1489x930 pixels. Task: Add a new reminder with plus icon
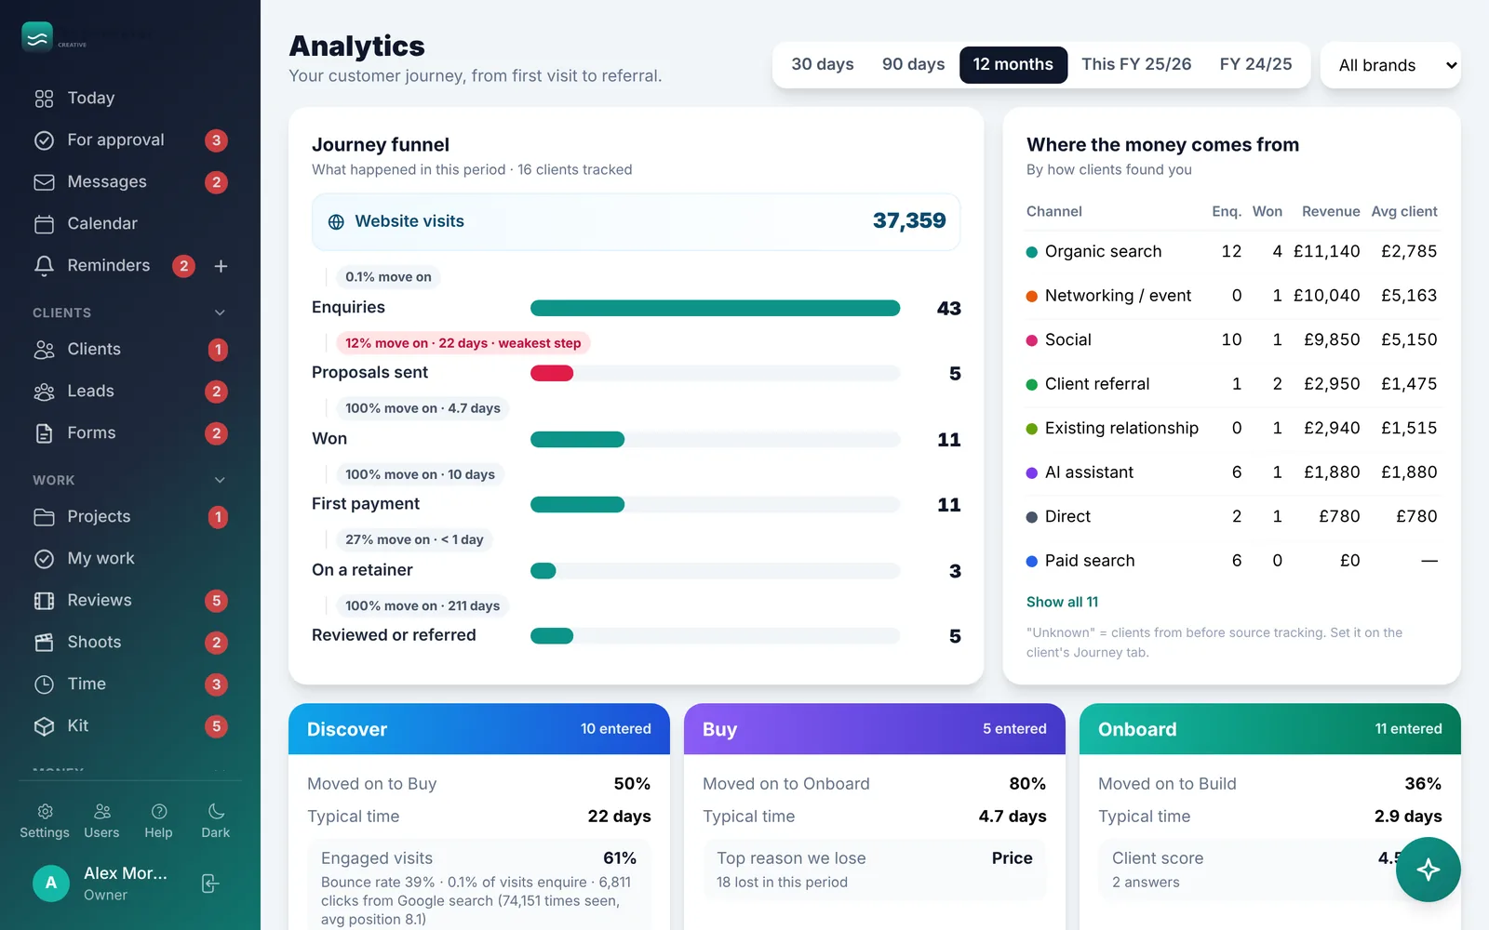pyautogui.click(x=221, y=266)
